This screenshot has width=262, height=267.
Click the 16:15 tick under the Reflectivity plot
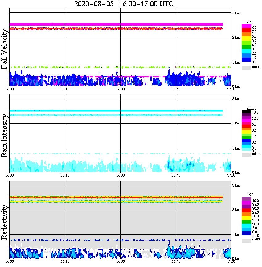coord(65,261)
